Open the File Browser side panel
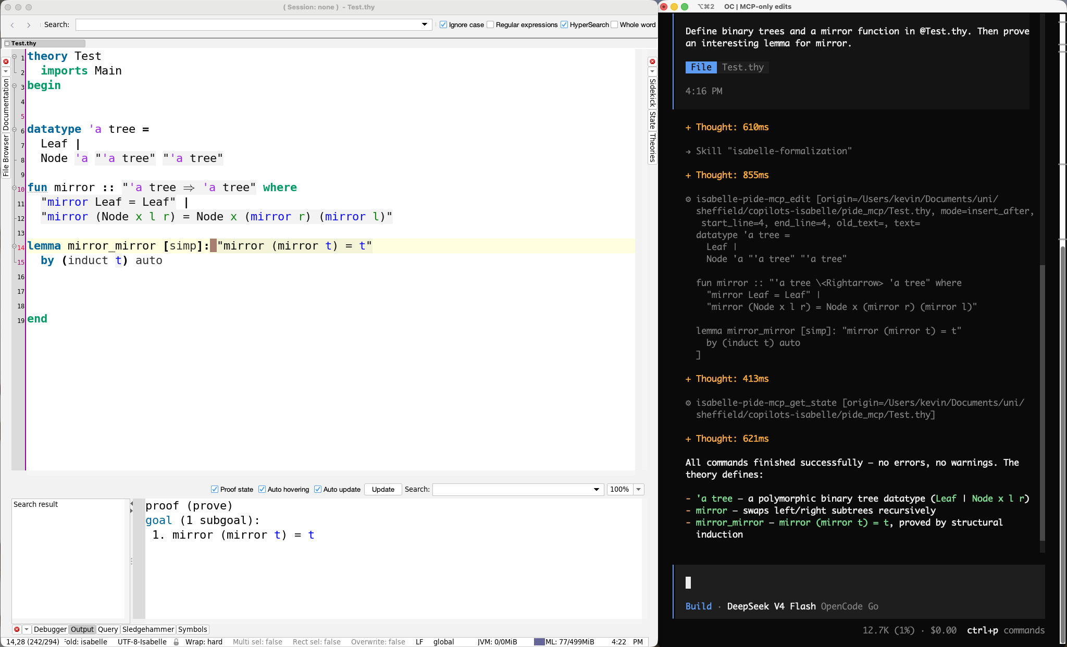 pos(6,156)
